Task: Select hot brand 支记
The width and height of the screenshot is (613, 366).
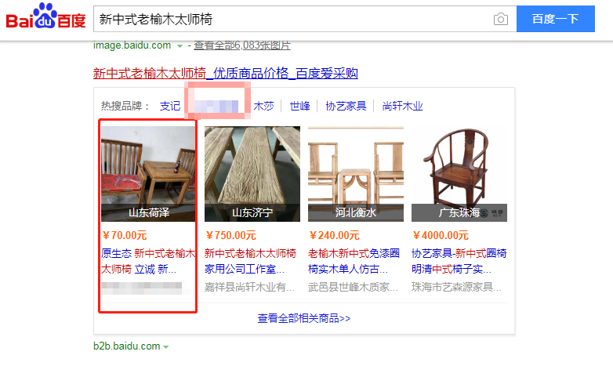Action: [170, 106]
